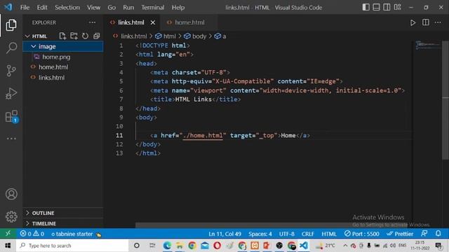Select HTML language mode in status bar
Image resolution: width=449 pixels, height=252 pixels.
[x=329, y=234]
